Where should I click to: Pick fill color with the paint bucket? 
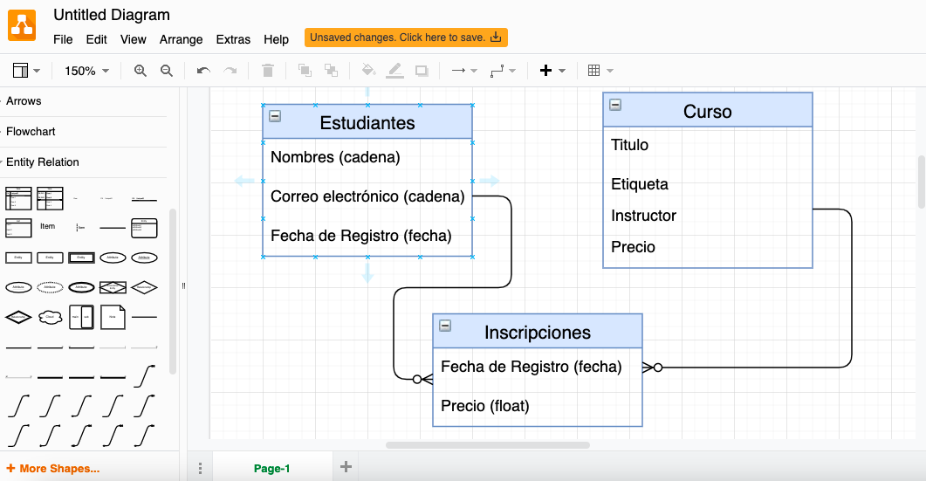tap(368, 71)
